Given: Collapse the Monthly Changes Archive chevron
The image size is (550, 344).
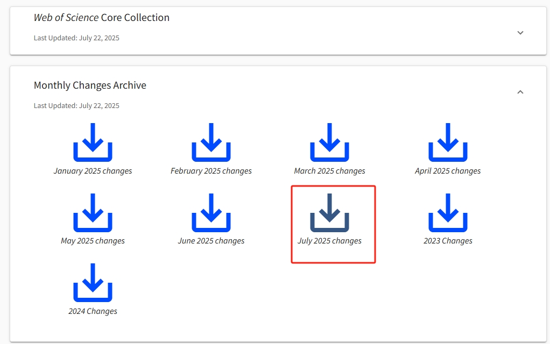Looking at the screenshot, I should pos(520,92).
